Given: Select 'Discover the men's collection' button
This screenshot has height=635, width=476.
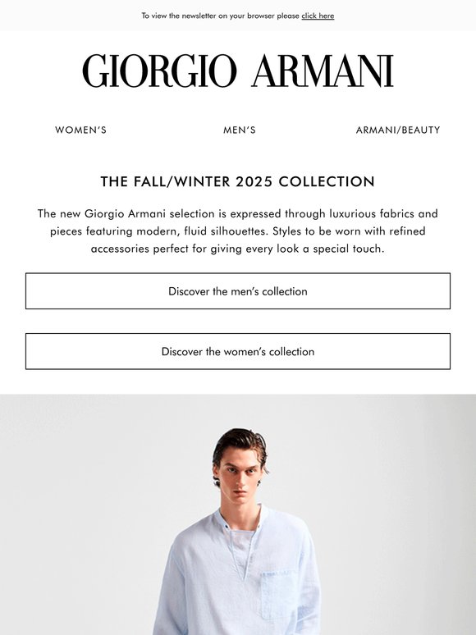Looking at the screenshot, I should pos(238,291).
